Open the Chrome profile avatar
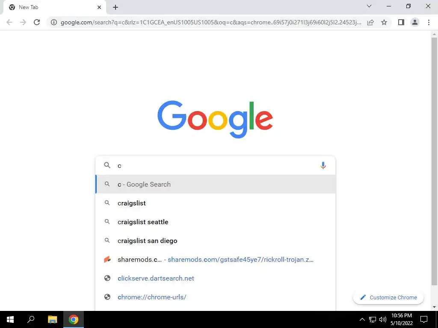 (415, 22)
